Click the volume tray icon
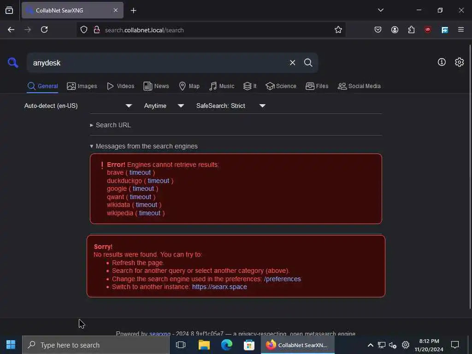This screenshot has width=472, height=354. pos(393,345)
